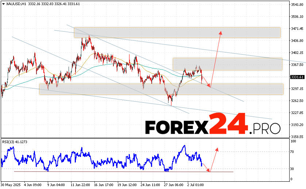Image resolution: width=306 pixels, height=189 pixels.
Task: Click the small triangle beside XAUUSD,H1
Action: pos(3,4)
